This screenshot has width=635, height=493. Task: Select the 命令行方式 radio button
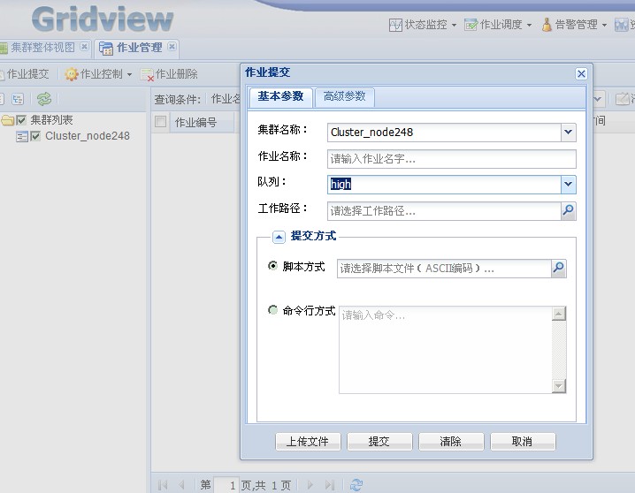tap(273, 310)
